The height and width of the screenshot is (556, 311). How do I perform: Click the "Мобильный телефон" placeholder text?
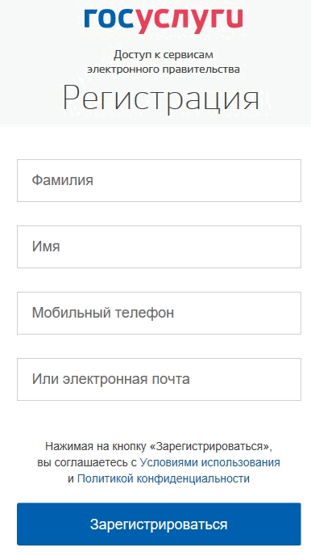[x=103, y=313]
